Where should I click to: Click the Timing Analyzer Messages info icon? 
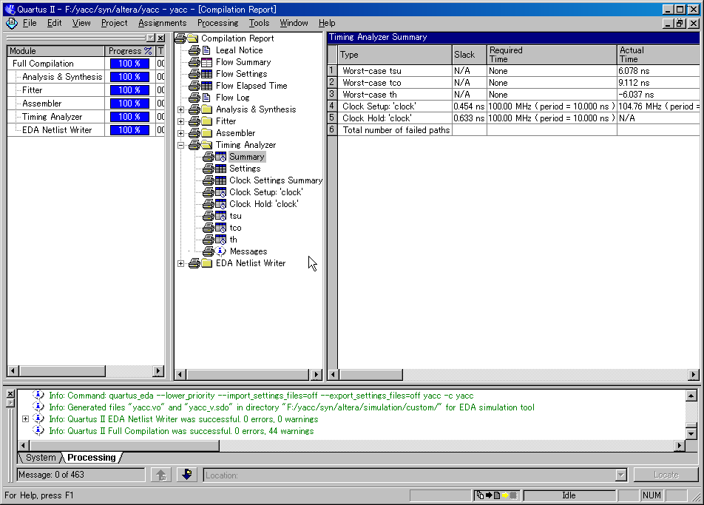(221, 251)
